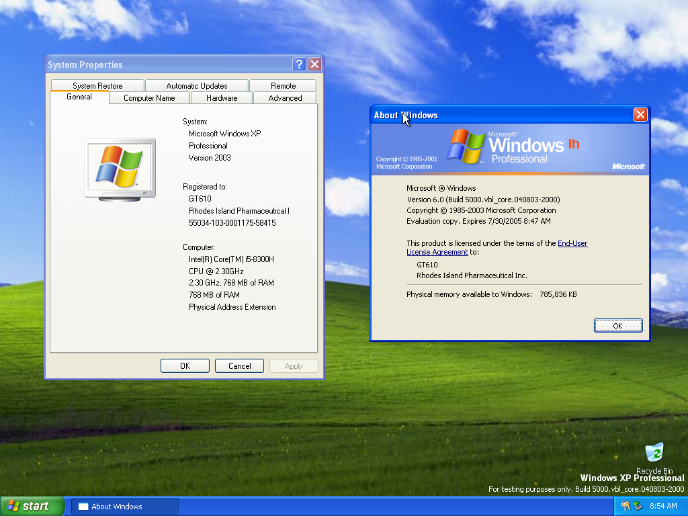Select the General tab
688x516 pixels.
click(79, 97)
